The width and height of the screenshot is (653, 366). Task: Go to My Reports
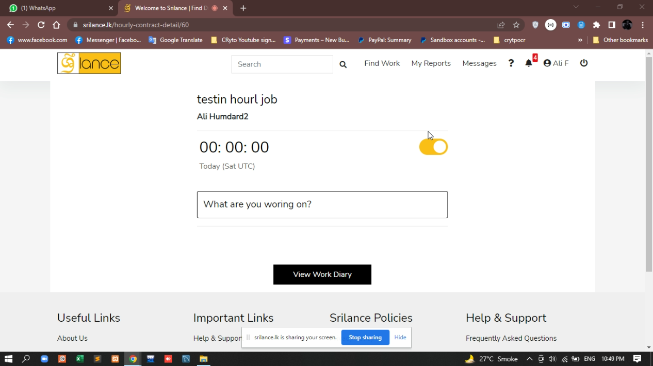(x=431, y=63)
